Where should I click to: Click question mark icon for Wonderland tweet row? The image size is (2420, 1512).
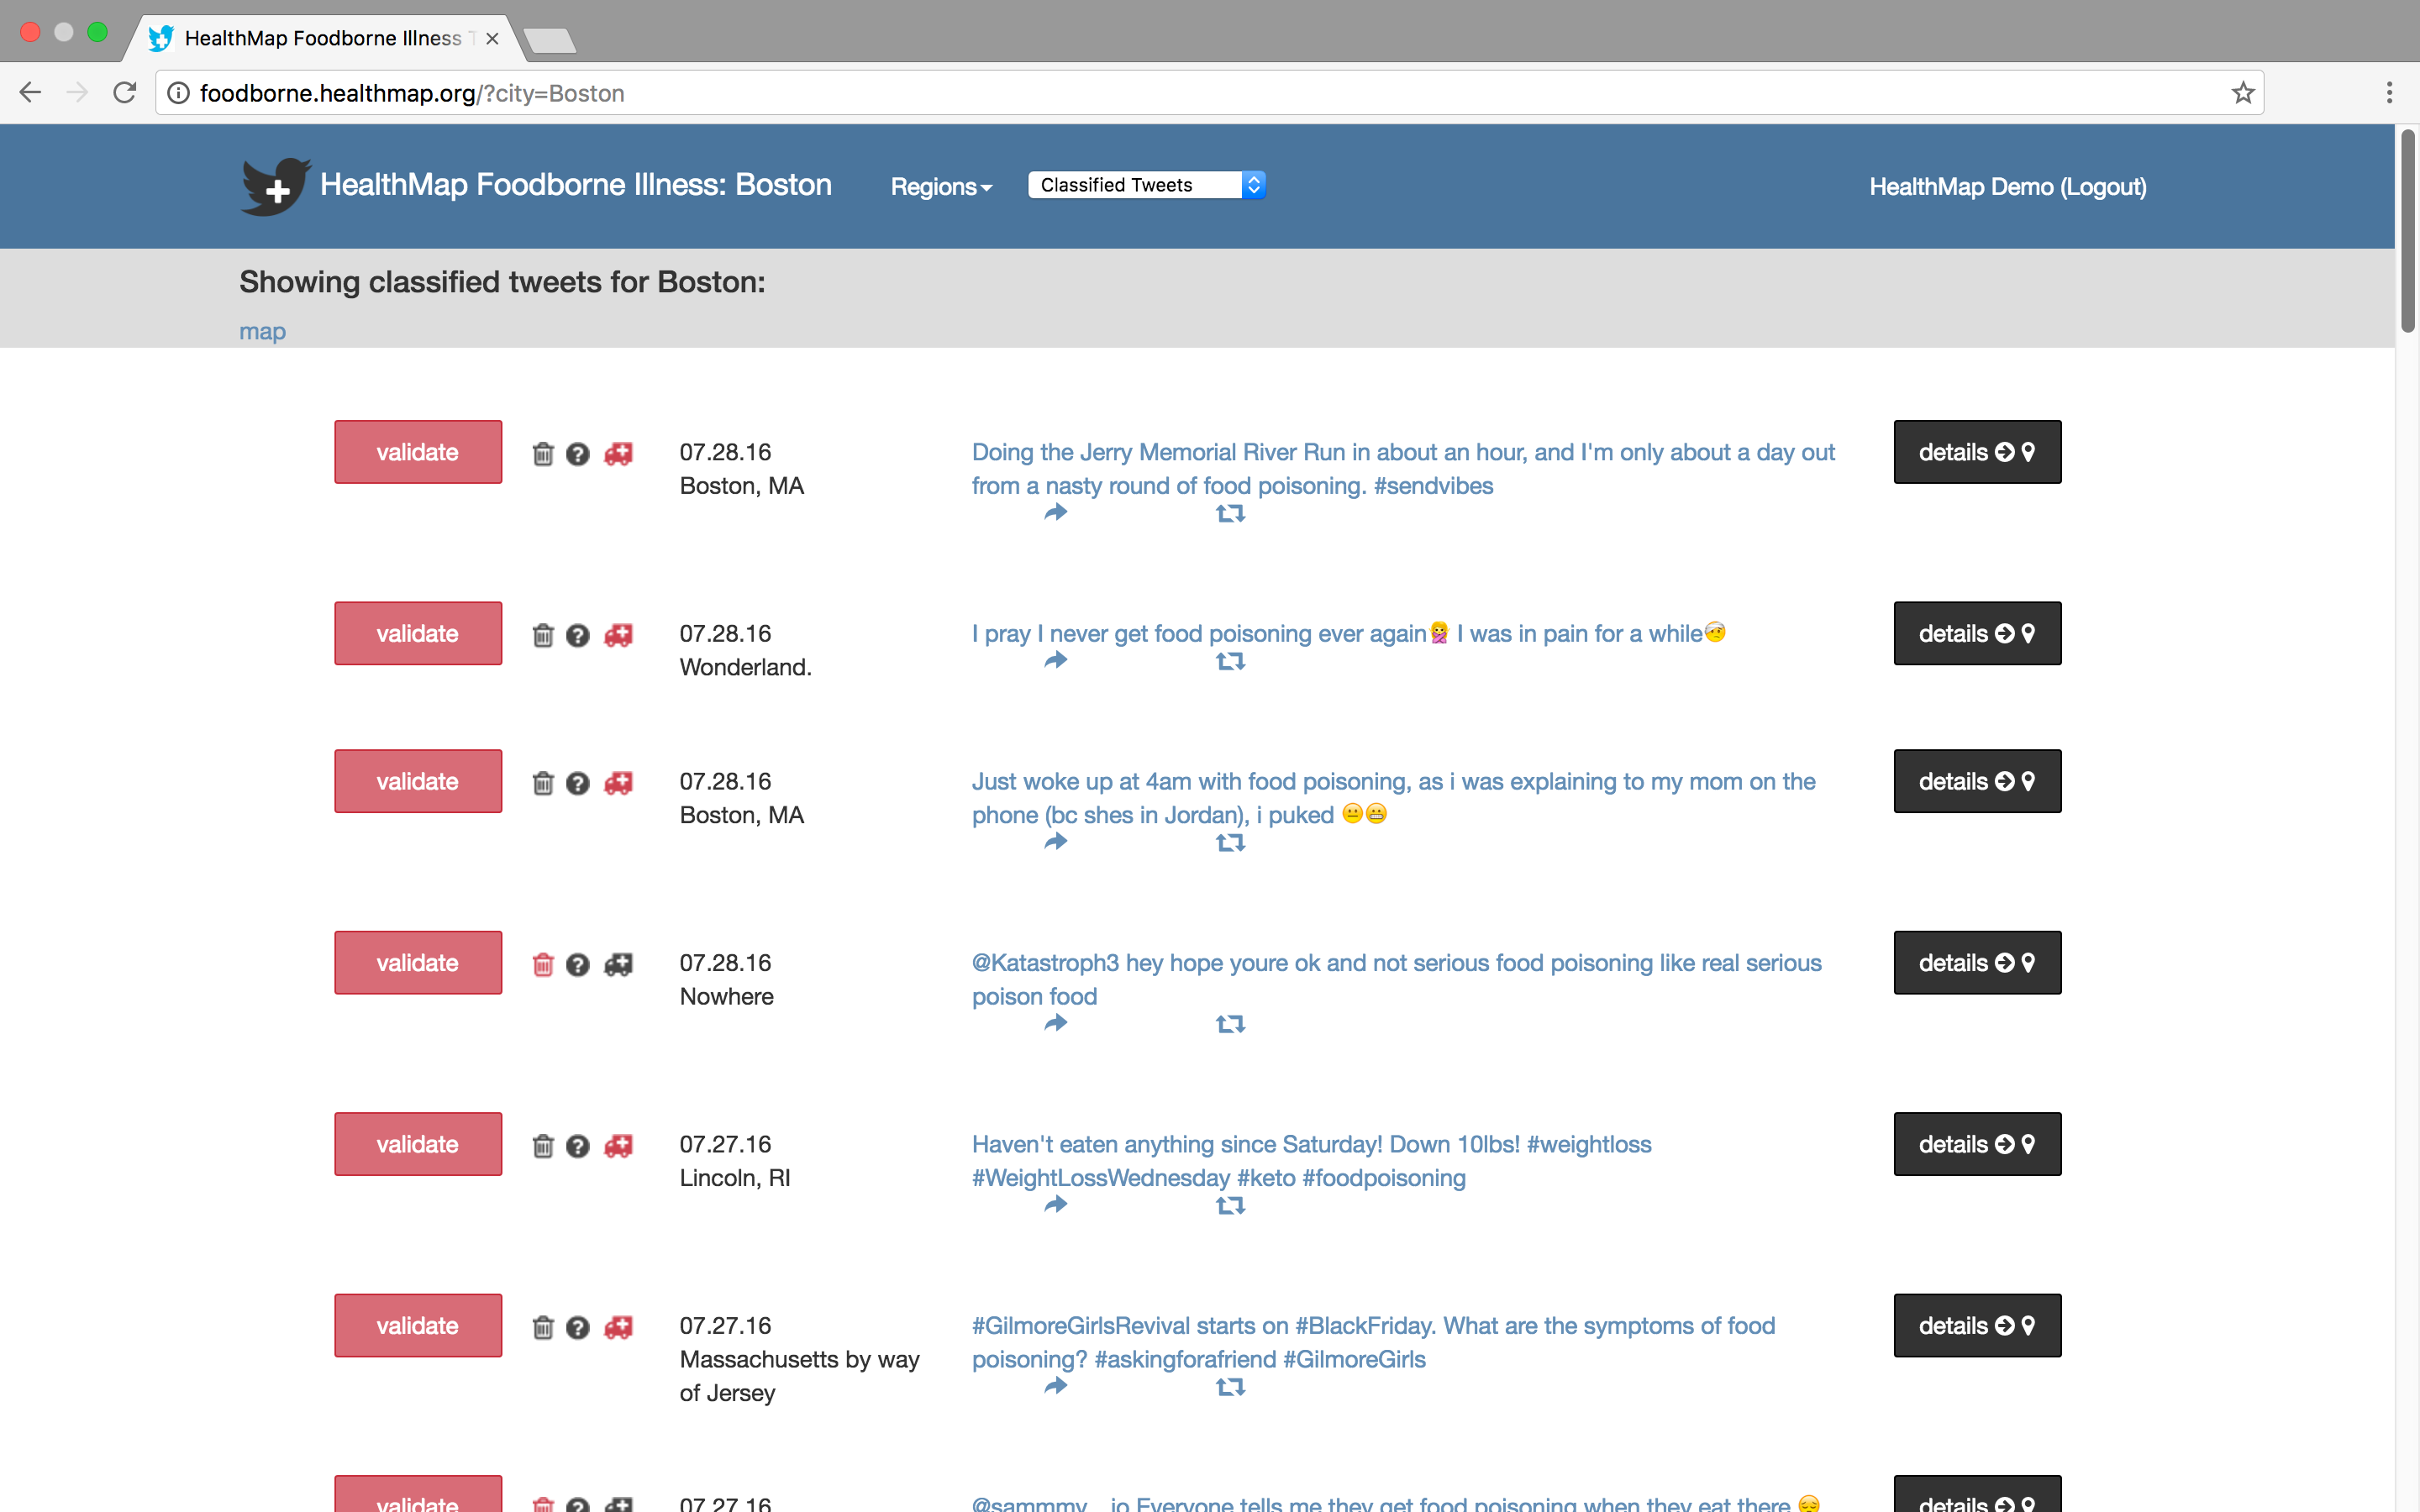578,635
